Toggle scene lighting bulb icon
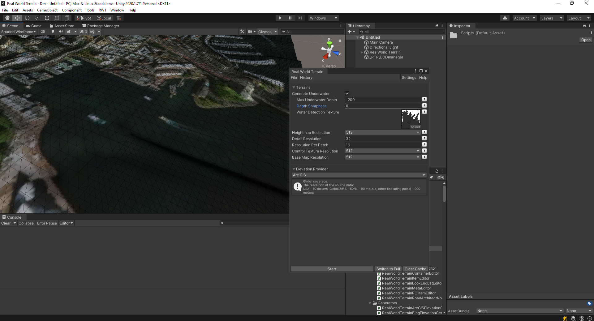The width and height of the screenshot is (594, 321). click(x=53, y=32)
